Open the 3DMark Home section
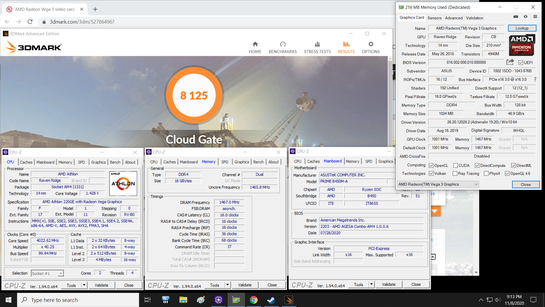Image resolution: width=545 pixels, height=307 pixels. 255,47
